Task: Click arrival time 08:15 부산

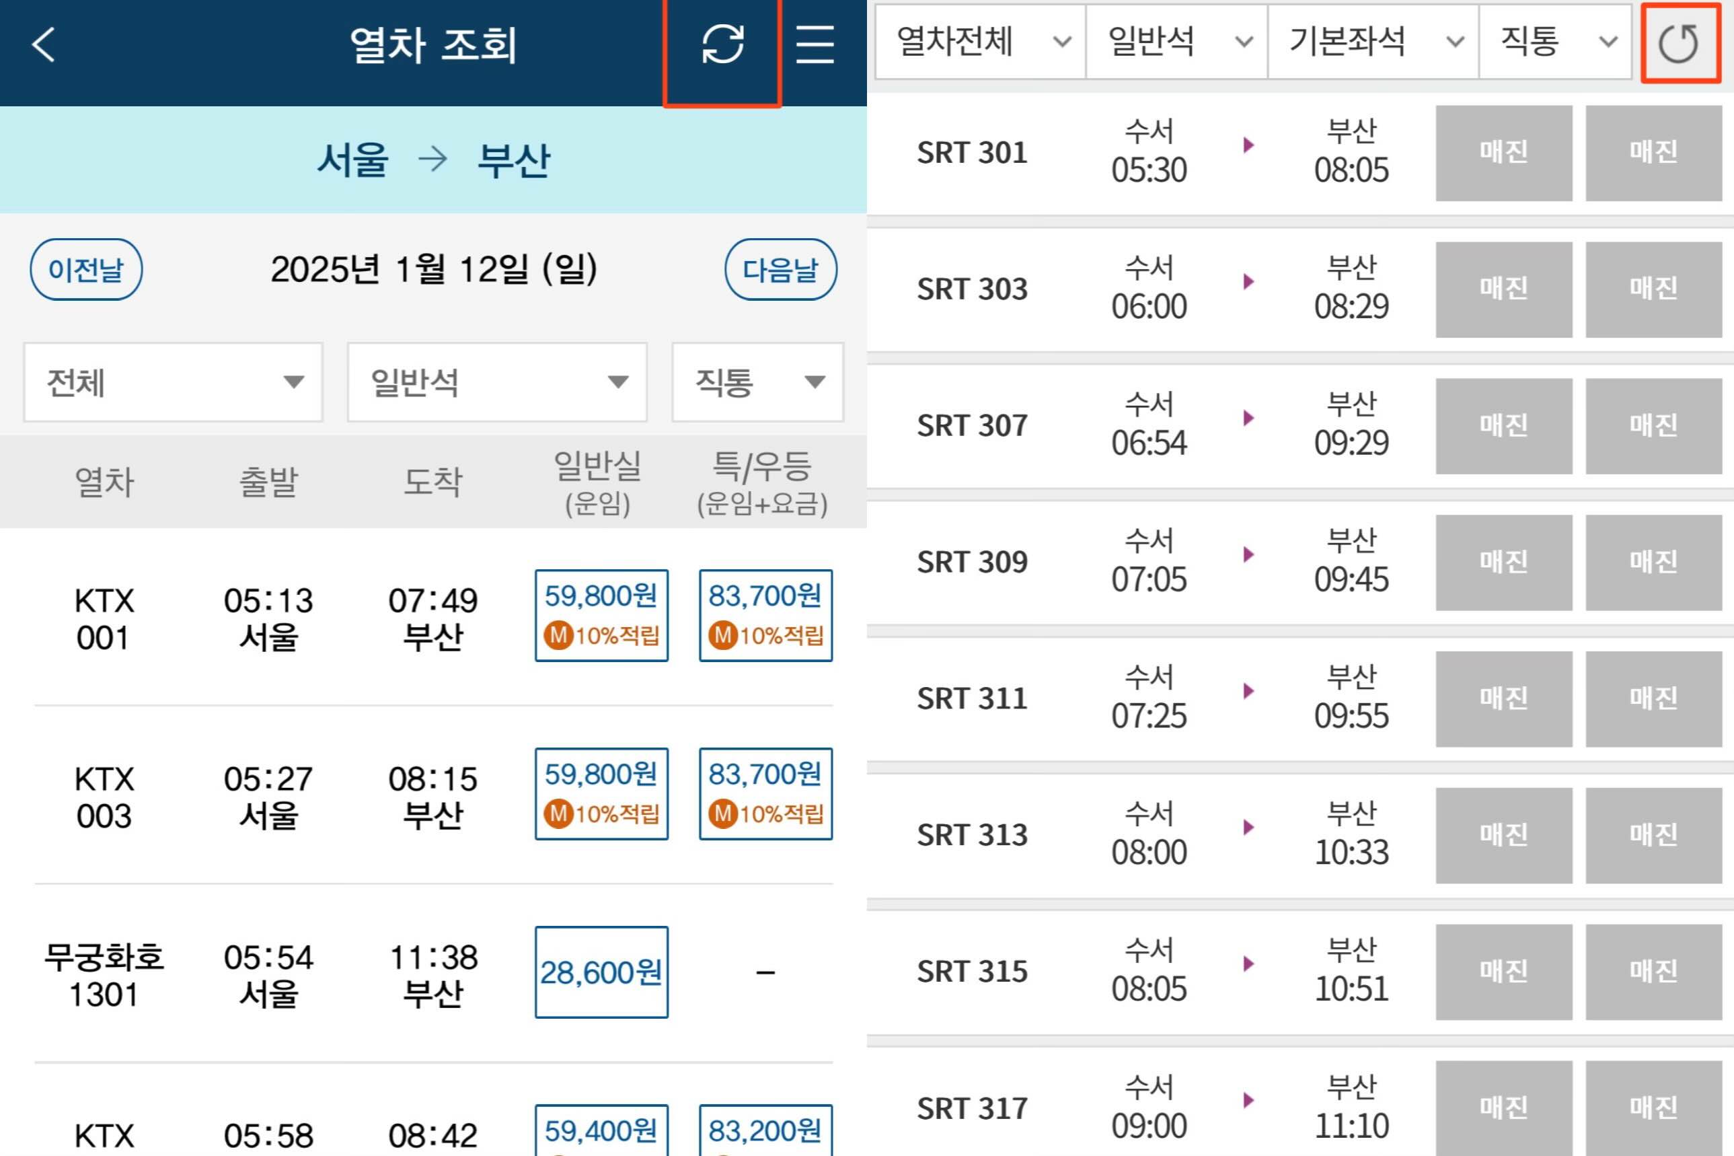Action: (433, 798)
